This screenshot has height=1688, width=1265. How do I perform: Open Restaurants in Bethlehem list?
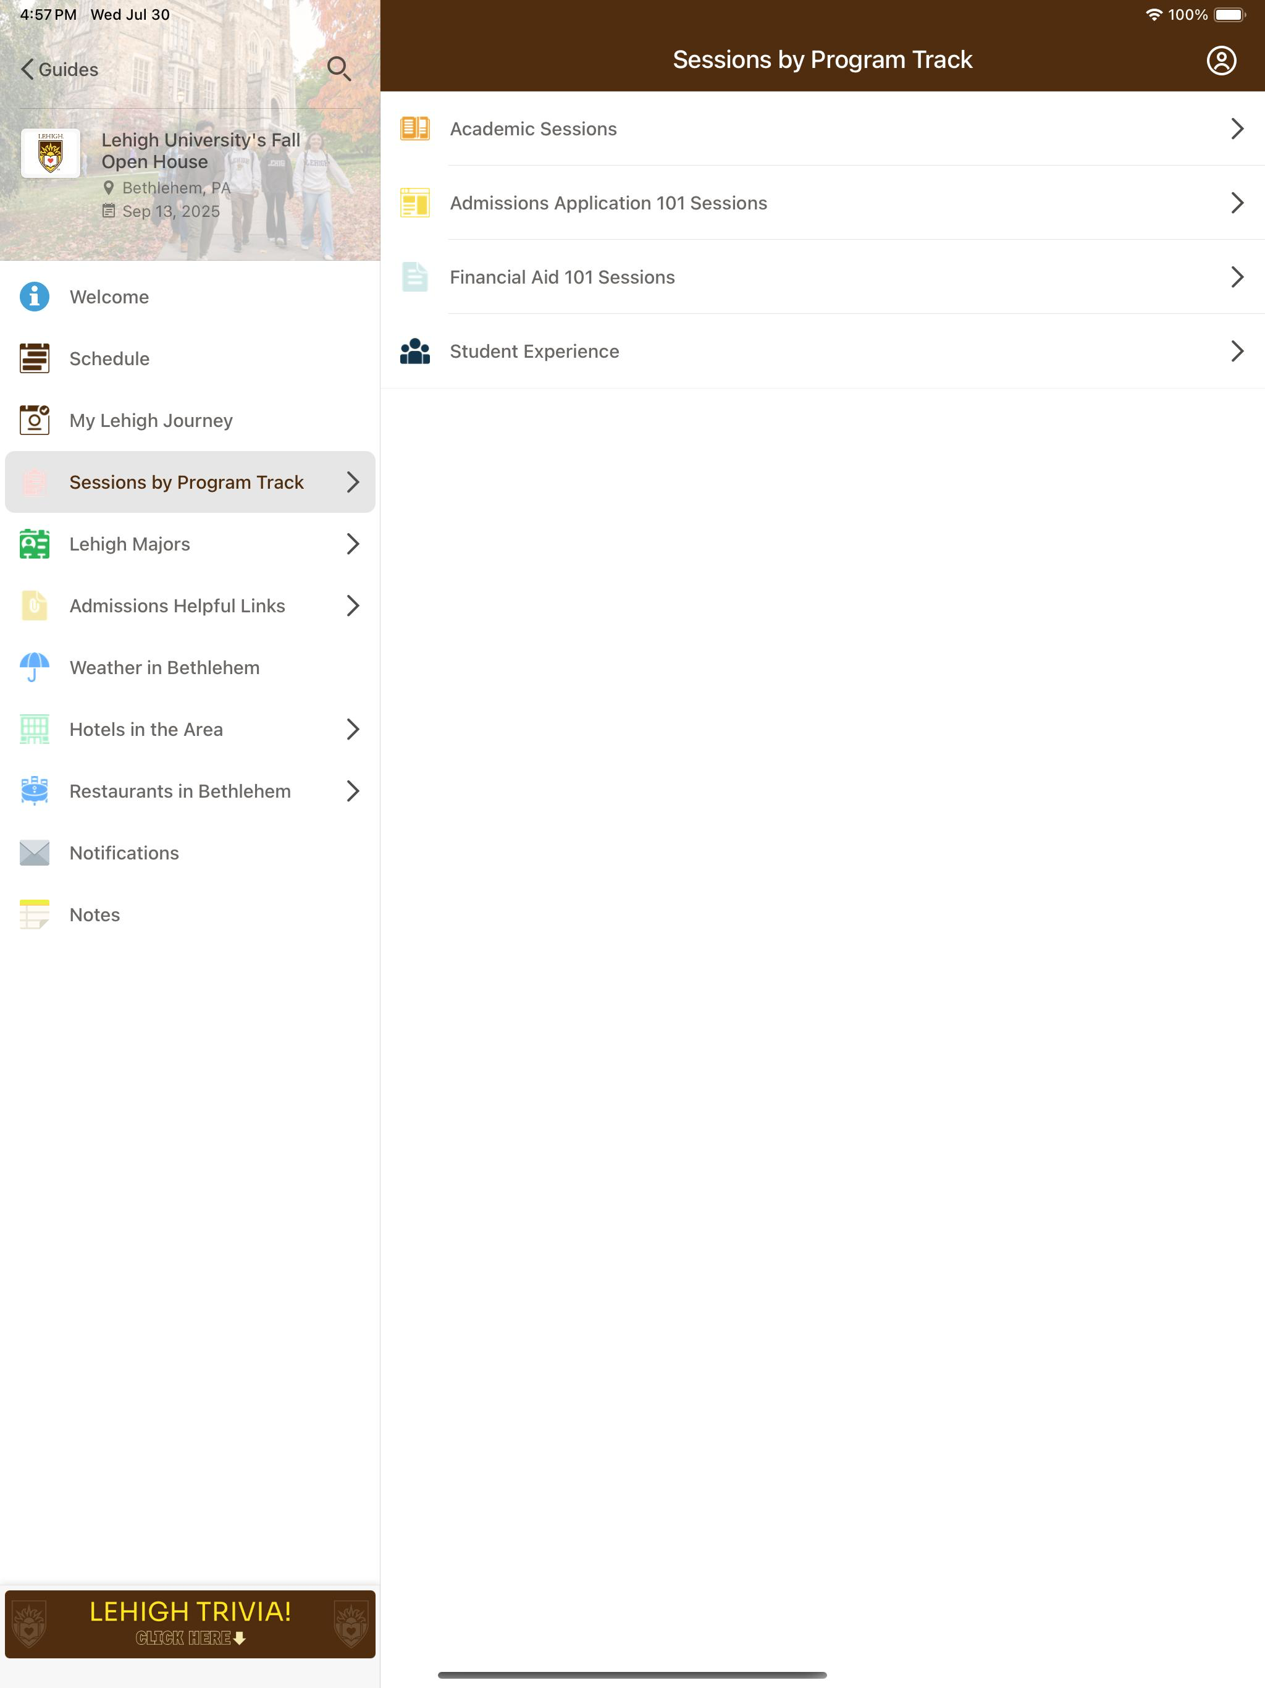(190, 791)
